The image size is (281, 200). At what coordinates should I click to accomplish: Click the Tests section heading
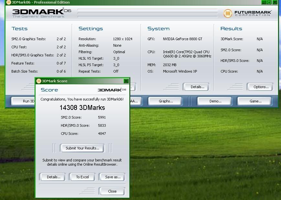[19, 29]
